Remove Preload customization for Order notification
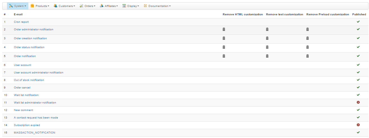 [x=308, y=56]
